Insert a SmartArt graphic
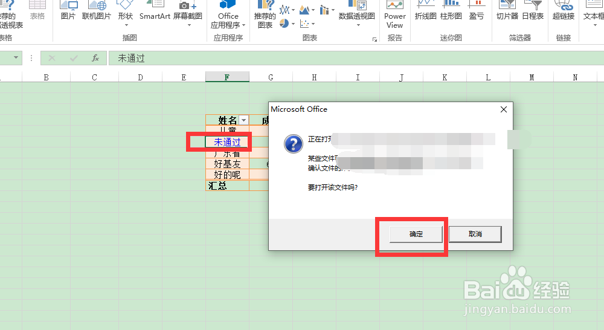The width and height of the screenshot is (604, 330). 155,10
